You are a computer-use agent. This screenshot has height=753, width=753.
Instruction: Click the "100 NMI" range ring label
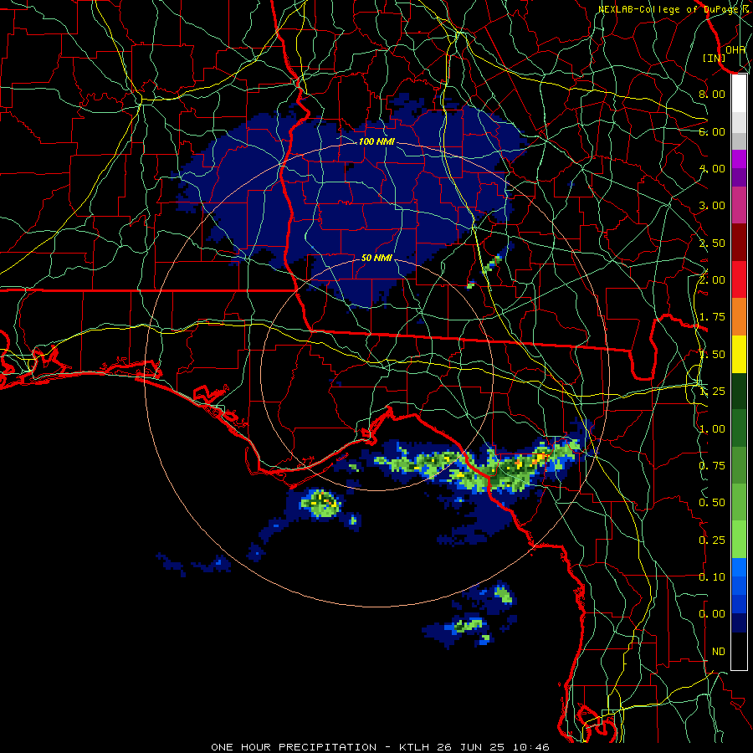(x=376, y=141)
